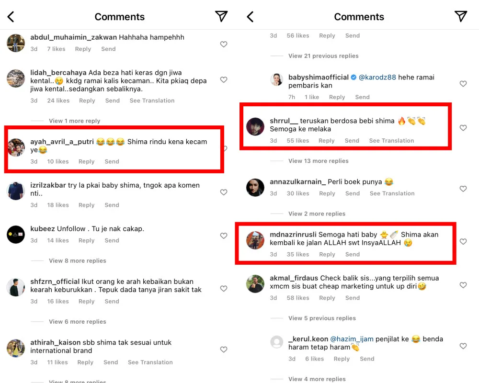Tap back arrow in right Comments panel
Screen dimensions: 479x383
(x=250, y=17)
